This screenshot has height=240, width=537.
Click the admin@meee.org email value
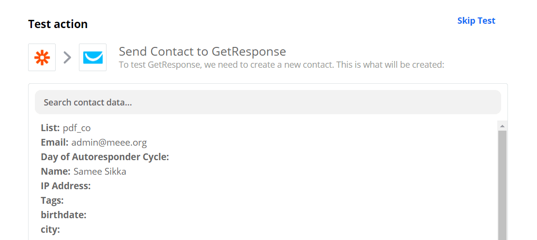[109, 143]
